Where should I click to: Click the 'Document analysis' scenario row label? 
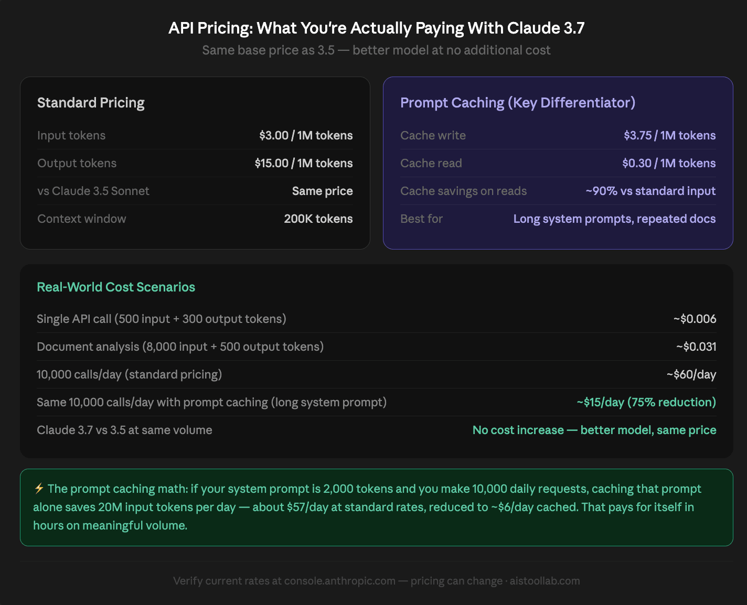180,347
